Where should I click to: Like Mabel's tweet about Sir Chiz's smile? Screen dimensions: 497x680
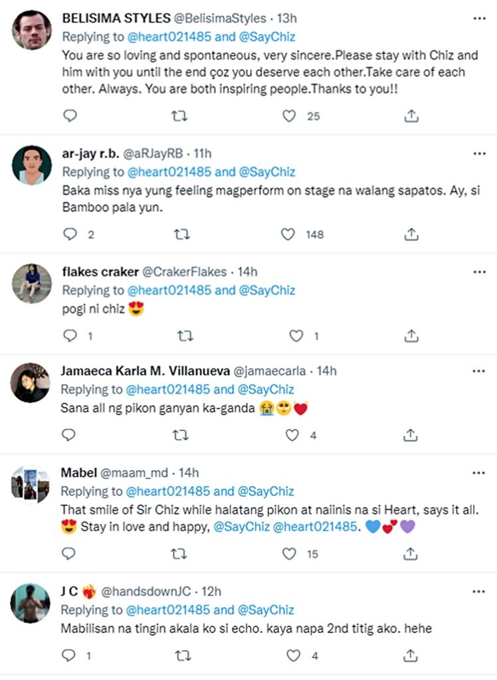tap(289, 553)
